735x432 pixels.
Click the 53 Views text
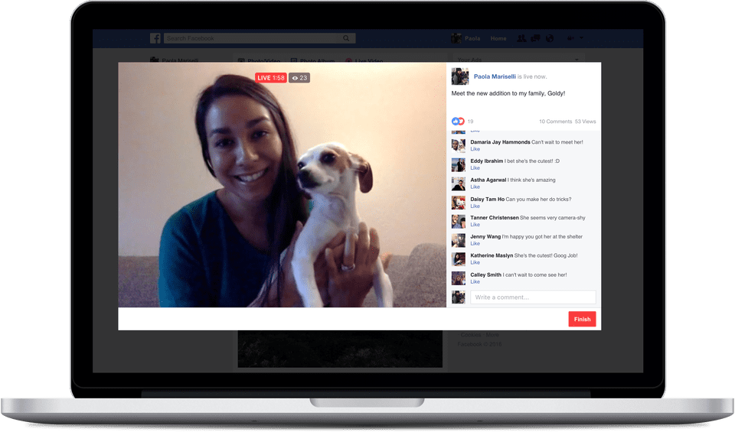point(586,122)
